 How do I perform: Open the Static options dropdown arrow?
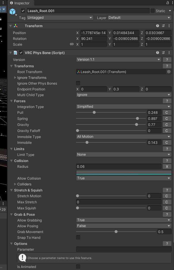(x=170, y=11)
